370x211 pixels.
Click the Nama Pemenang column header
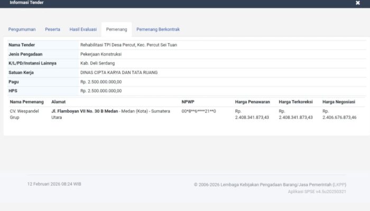point(26,101)
